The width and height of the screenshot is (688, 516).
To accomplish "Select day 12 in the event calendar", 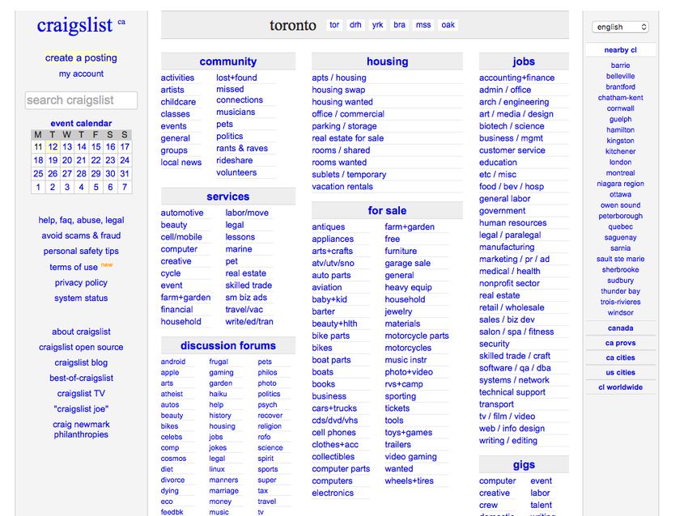I will 53,147.
